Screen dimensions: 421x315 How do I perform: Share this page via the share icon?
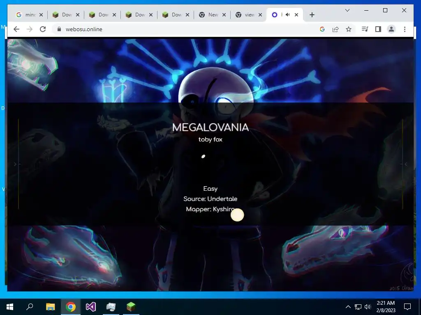click(335, 29)
